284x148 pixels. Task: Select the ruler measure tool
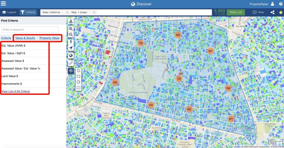tap(71, 63)
